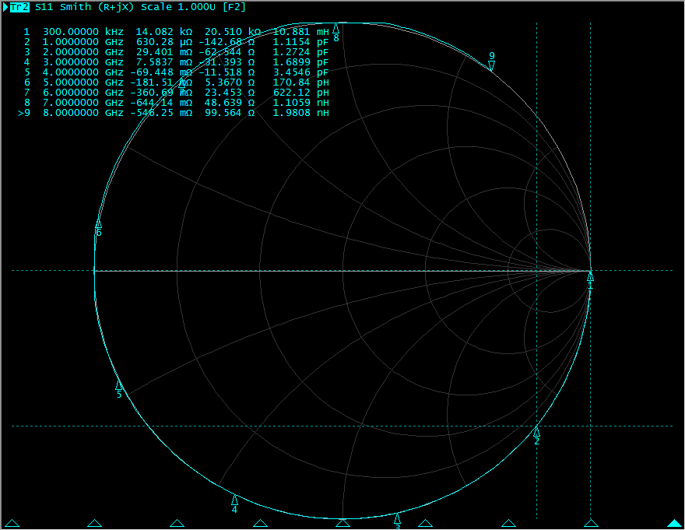This screenshot has height=530, width=685.
Task: Select marker 1 on the Smith chart trace
Action: [x=590, y=276]
